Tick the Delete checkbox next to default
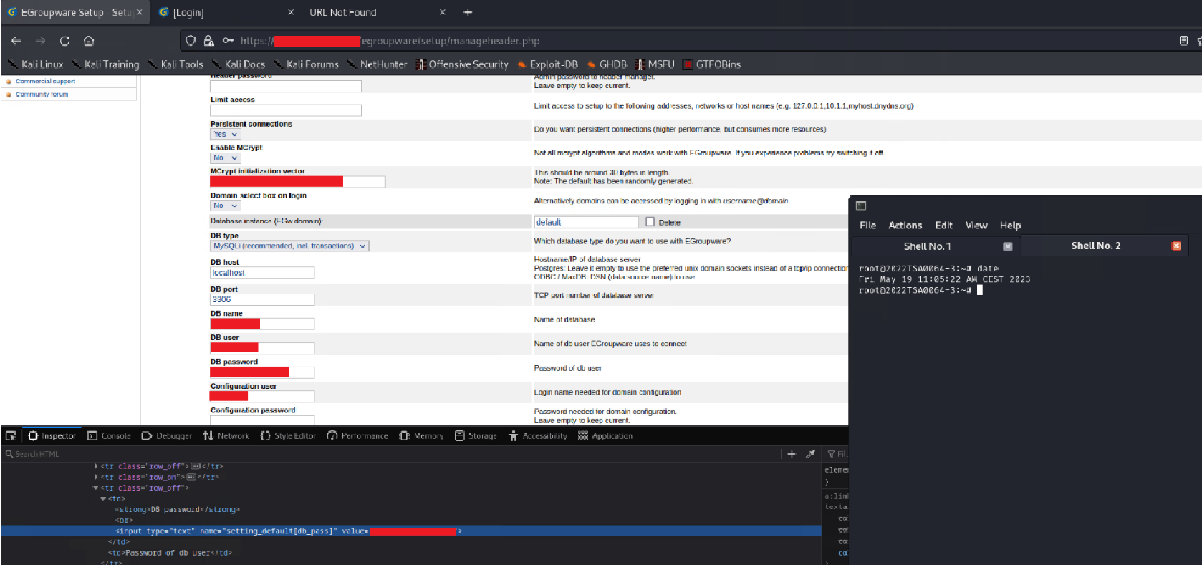 (650, 222)
